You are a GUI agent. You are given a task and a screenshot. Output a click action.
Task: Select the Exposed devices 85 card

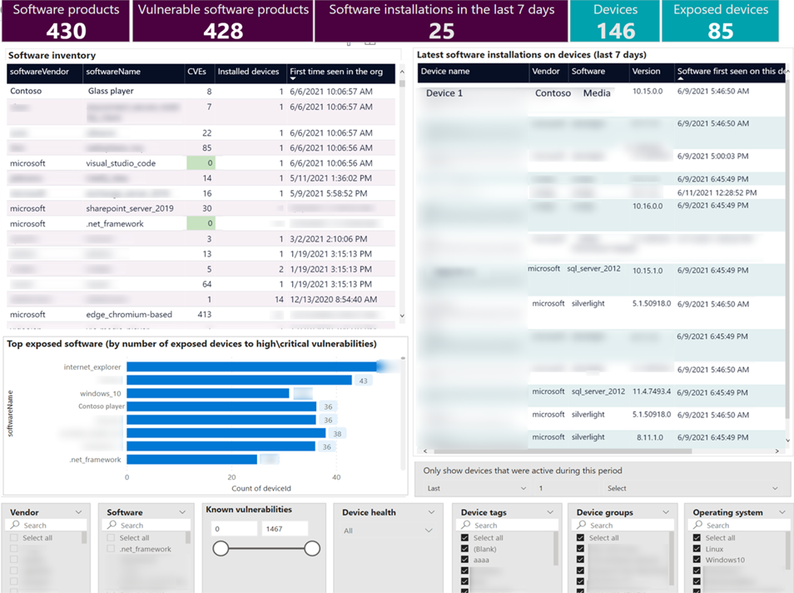click(x=721, y=21)
